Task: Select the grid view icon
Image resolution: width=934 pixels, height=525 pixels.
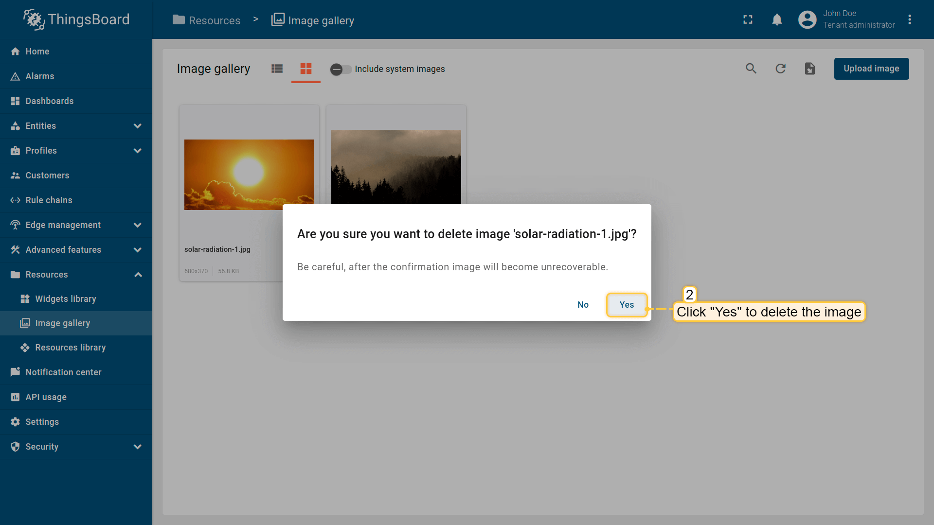Action: coord(305,69)
